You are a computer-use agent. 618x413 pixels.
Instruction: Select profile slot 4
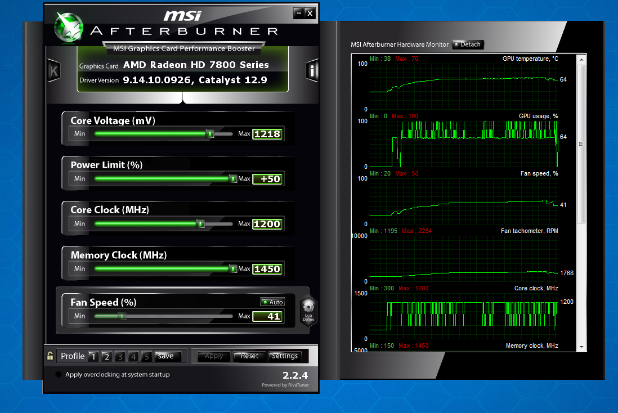pos(133,356)
